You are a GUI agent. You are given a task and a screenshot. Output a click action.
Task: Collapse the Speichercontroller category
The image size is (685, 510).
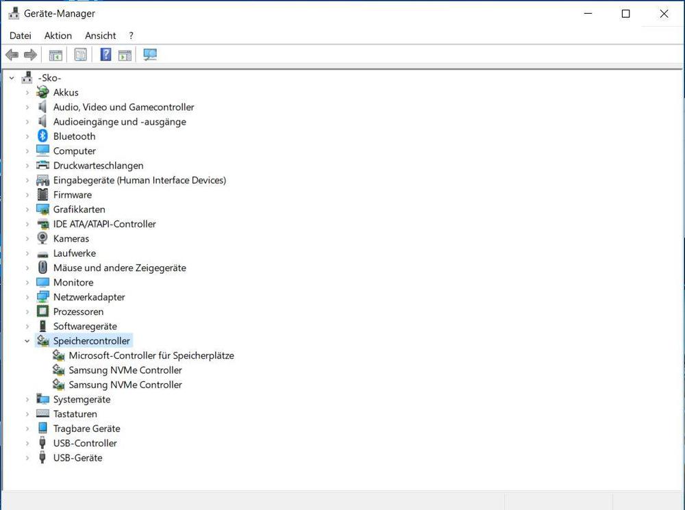coord(27,341)
